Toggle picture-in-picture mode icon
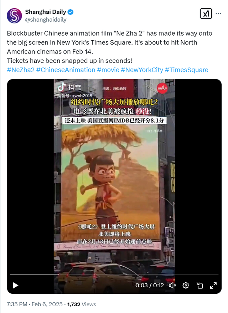This screenshot has height=313, width=228. (x=199, y=286)
